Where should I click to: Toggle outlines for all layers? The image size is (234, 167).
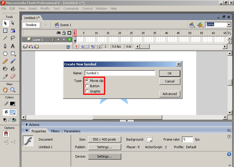(x=69, y=33)
